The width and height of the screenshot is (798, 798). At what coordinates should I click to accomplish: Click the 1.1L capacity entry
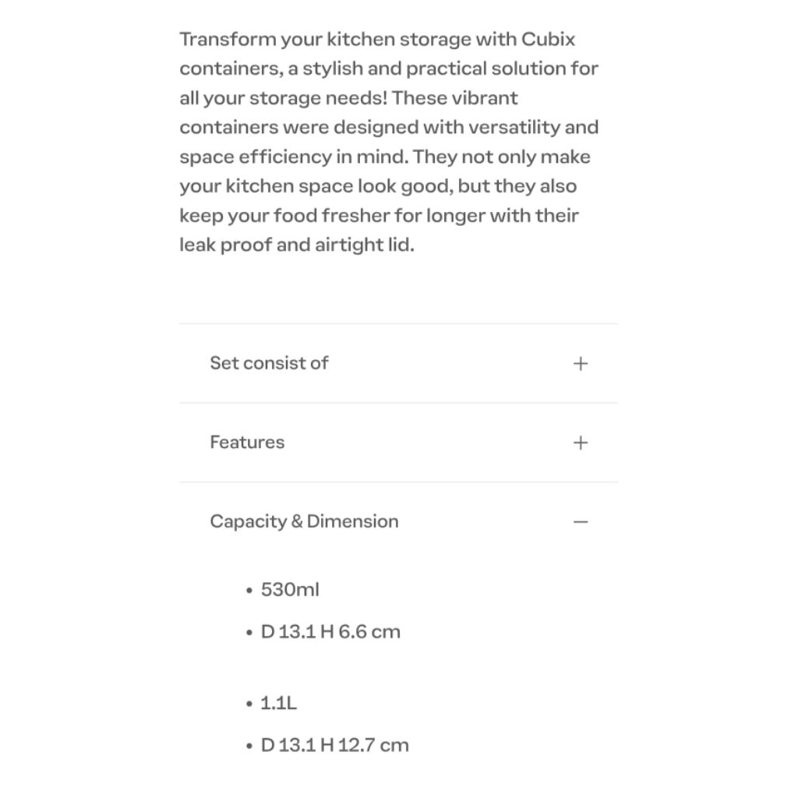point(278,704)
